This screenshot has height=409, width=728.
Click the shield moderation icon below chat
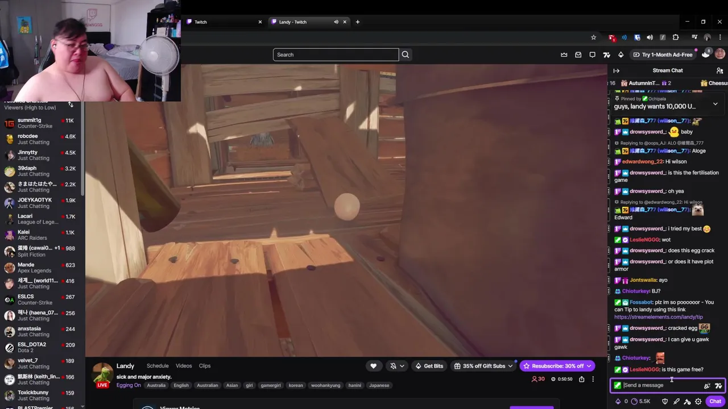click(x=665, y=402)
